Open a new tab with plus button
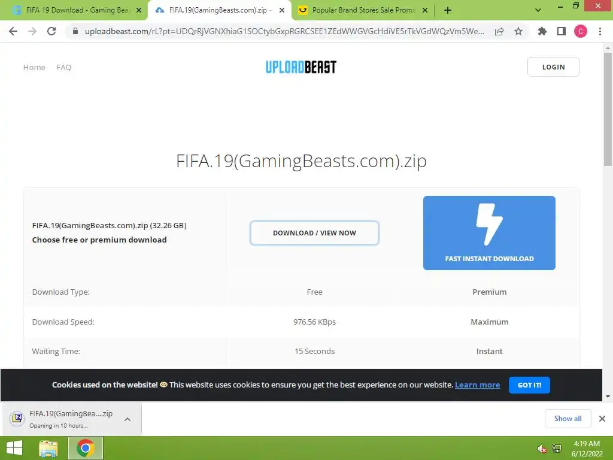Viewport: 613px width, 460px height. point(448,11)
